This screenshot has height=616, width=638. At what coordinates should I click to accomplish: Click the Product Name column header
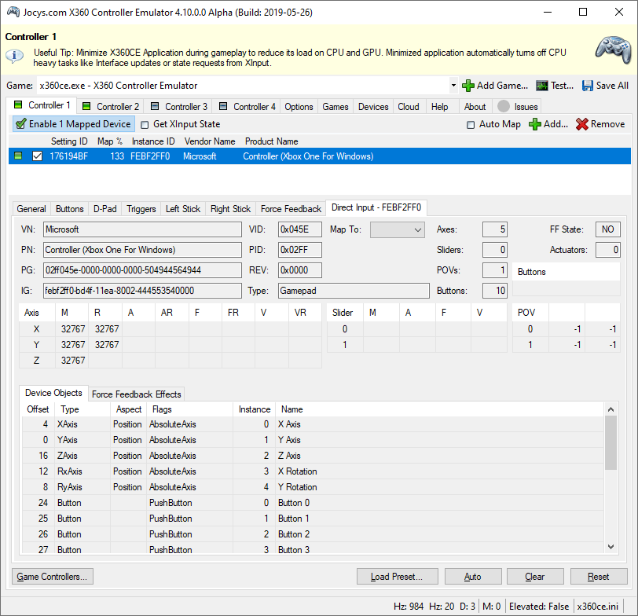271,141
